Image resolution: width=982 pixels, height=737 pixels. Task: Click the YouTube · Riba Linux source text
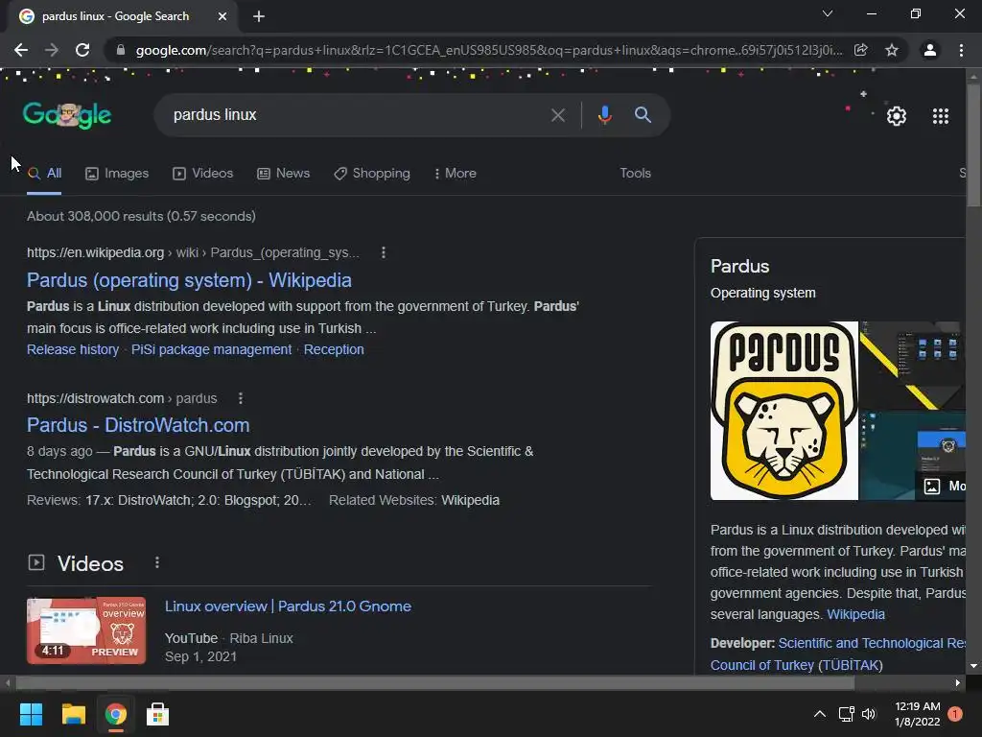tap(228, 638)
